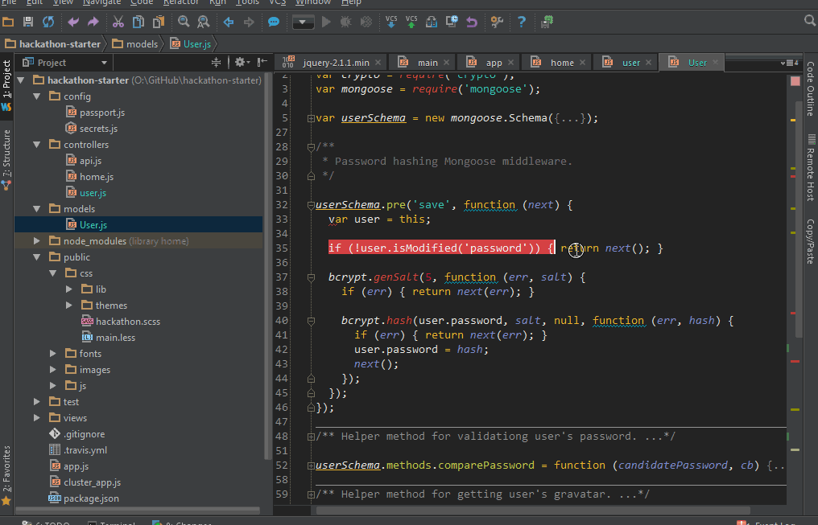This screenshot has height=525, width=818.
Task: Expand folded userSchema definition on line 5
Action: 311,118
